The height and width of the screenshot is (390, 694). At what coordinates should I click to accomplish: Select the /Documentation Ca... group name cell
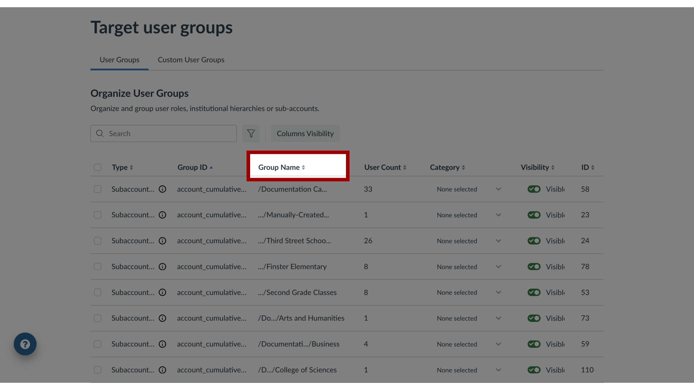(292, 189)
